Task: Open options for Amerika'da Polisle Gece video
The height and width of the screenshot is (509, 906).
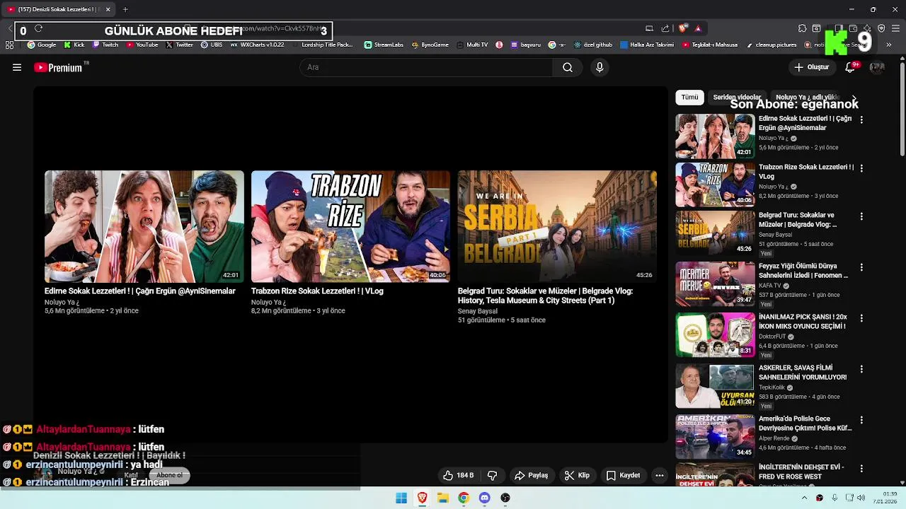Action: (x=861, y=420)
